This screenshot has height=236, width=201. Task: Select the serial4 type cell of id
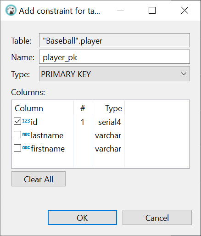(x=109, y=122)
